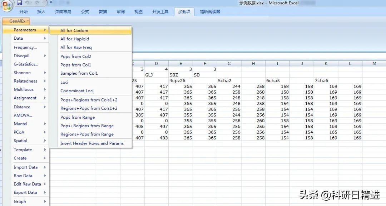Open the Template submenu
Viewport: 386px width, 206px height.
pyautogui.click(x=26, y=149)
